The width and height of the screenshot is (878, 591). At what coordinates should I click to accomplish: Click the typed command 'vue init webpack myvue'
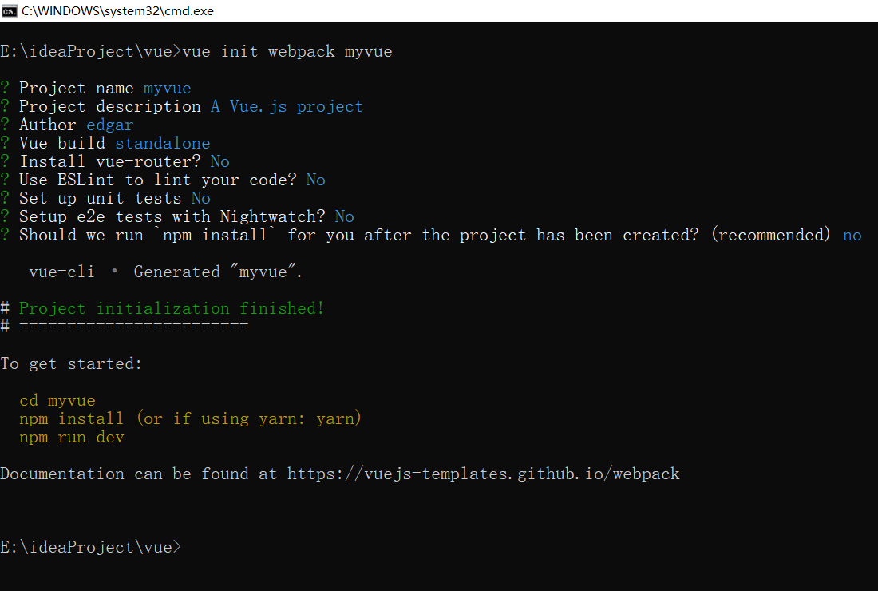[287, 52]
